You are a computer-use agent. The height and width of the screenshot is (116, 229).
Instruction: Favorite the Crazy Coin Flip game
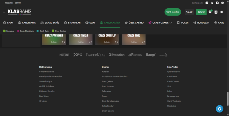click(x=117, y=42)
